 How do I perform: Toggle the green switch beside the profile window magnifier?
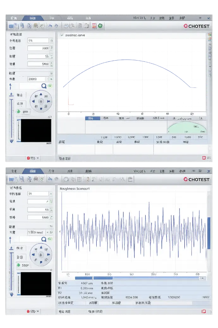tap(50, 86)
